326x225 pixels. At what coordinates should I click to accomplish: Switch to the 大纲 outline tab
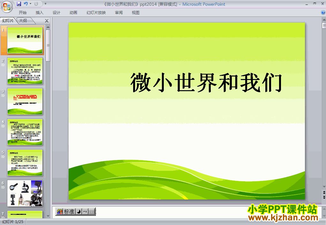23,20
